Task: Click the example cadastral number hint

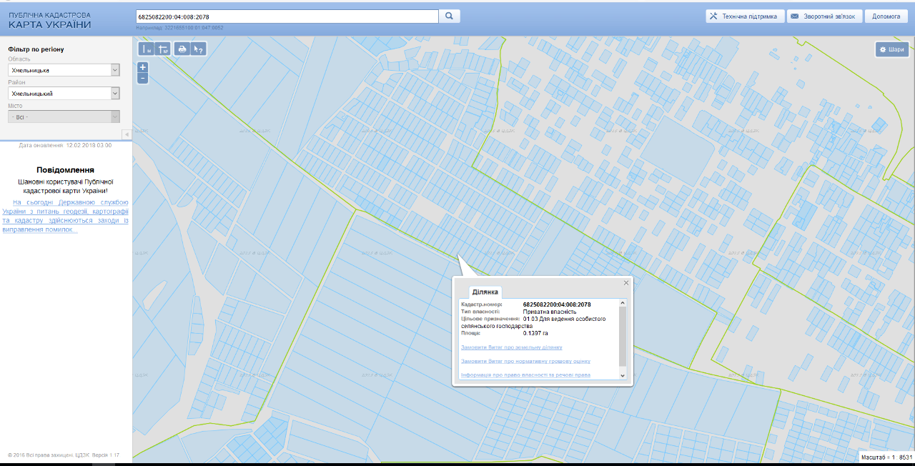Action: [x=179, y=28]
